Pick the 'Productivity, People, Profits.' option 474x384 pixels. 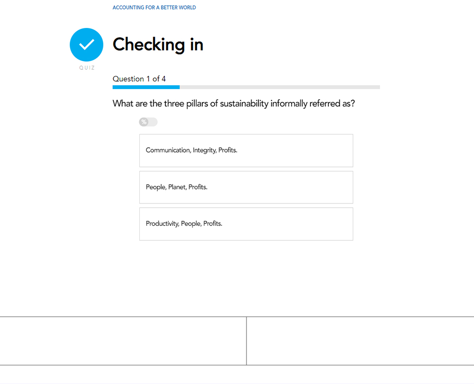246,224
